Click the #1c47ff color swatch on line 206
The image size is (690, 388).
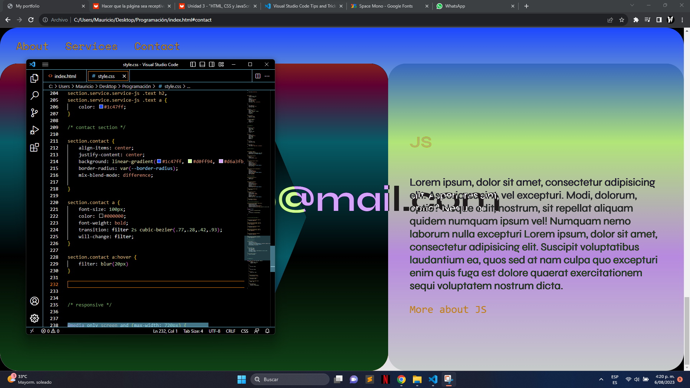click(101, 107)
